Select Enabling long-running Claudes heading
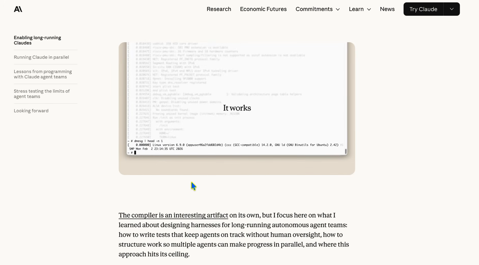Viewport: 479px width, 265px height. pos(37,40)
